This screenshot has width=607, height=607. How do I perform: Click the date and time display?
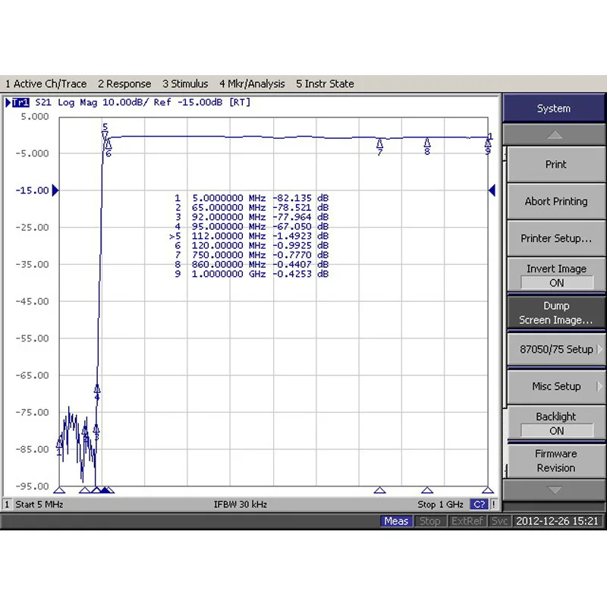pyautogui.click(x=557, y=521)
